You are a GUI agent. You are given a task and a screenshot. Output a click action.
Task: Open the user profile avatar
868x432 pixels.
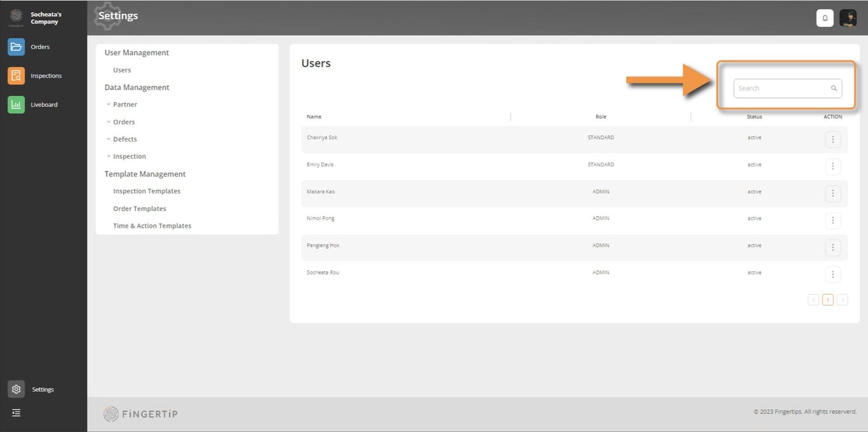point(848,18)
